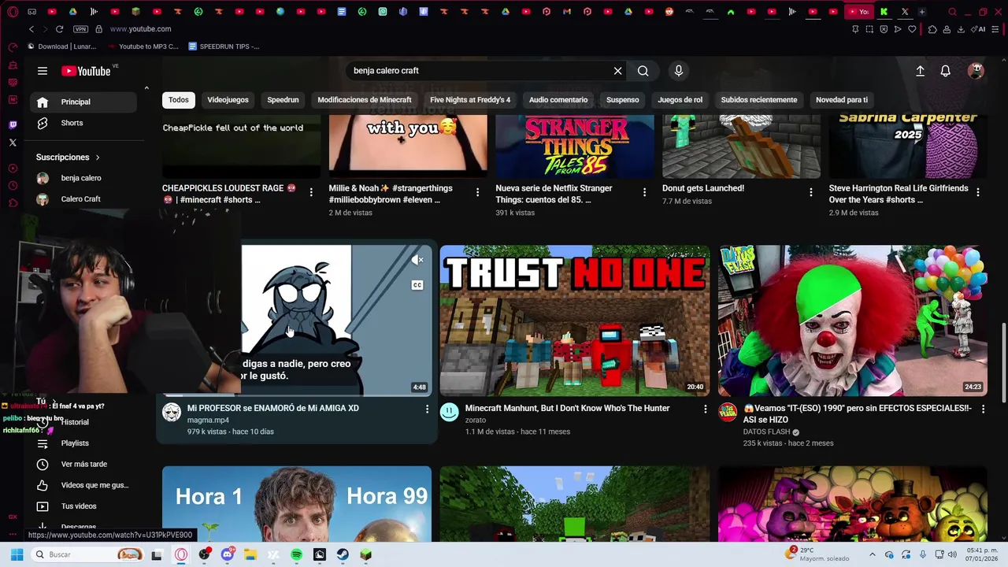Open the zorato channel avatar

[449, 412]
